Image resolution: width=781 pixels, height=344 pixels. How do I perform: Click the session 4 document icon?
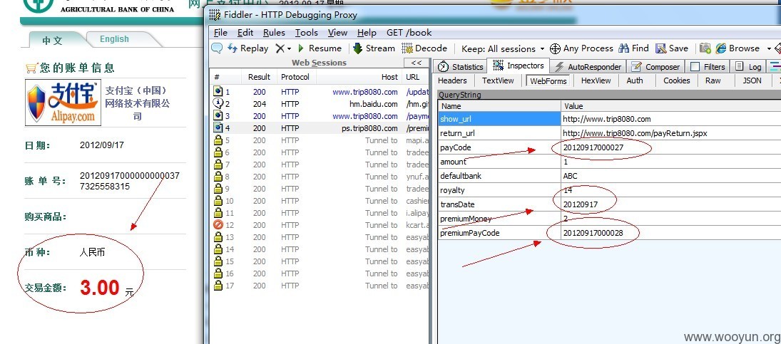pos(218,127)
